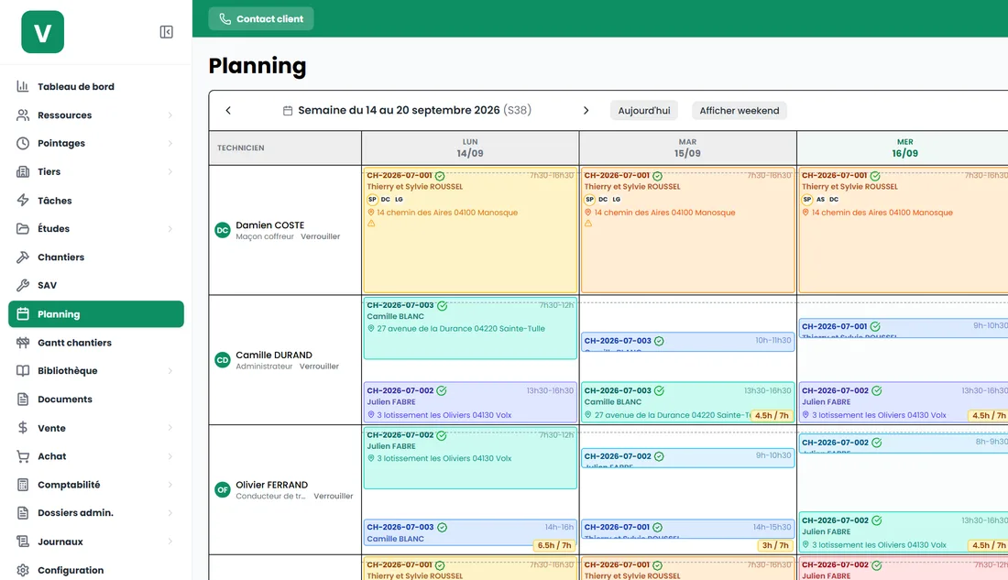Click the 3h / 7h hours badge
1008x580 pixels.
click(x=774, y=545)
